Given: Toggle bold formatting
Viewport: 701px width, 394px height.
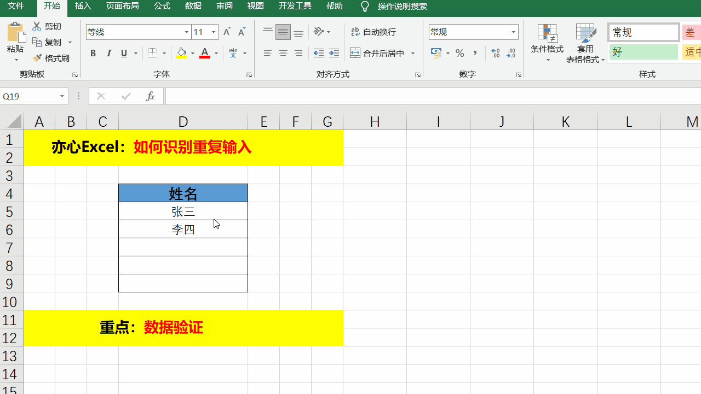Looking at the screenshot, I should pyautogui.click(x=93, y=53).
